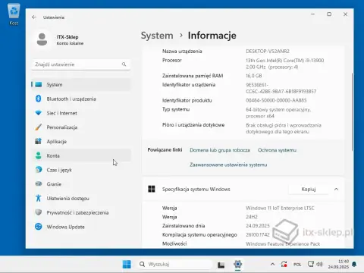This screenshot has height=273, width=364.
Task: Click the 16,0 GB RAM value
Action: coord(254,76)
